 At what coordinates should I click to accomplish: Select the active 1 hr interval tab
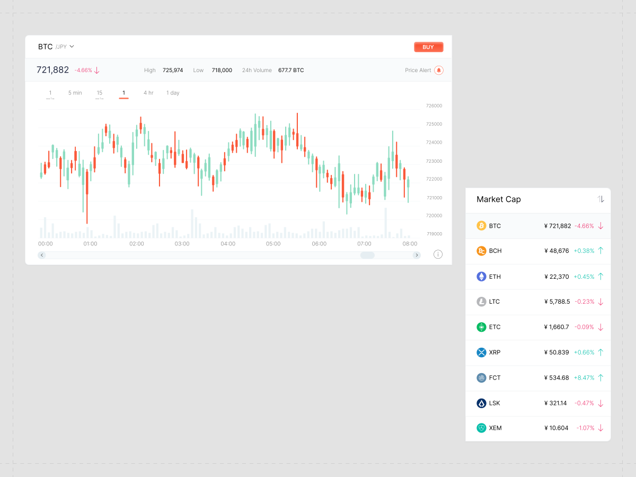pos(123,94)
